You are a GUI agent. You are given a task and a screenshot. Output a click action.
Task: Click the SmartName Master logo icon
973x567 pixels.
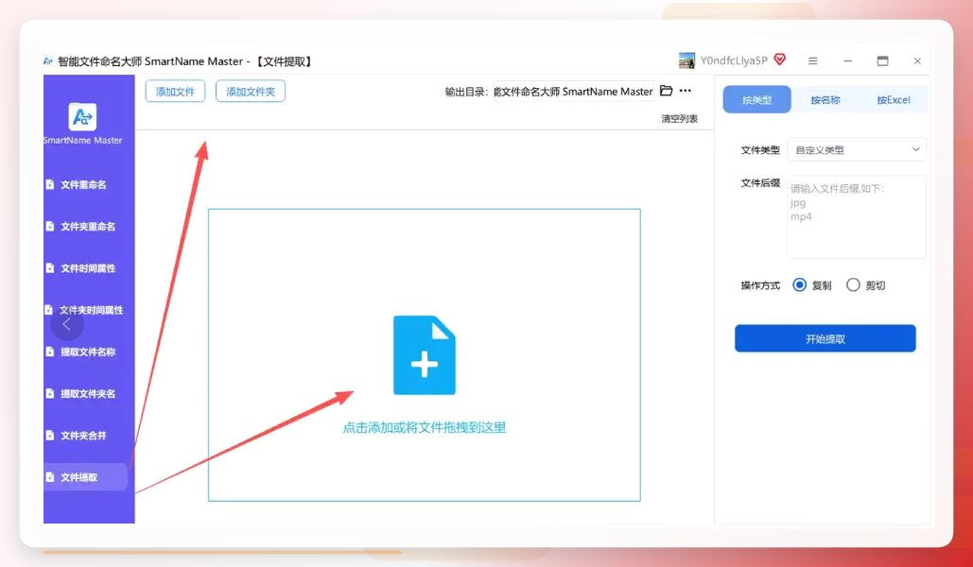82,116
